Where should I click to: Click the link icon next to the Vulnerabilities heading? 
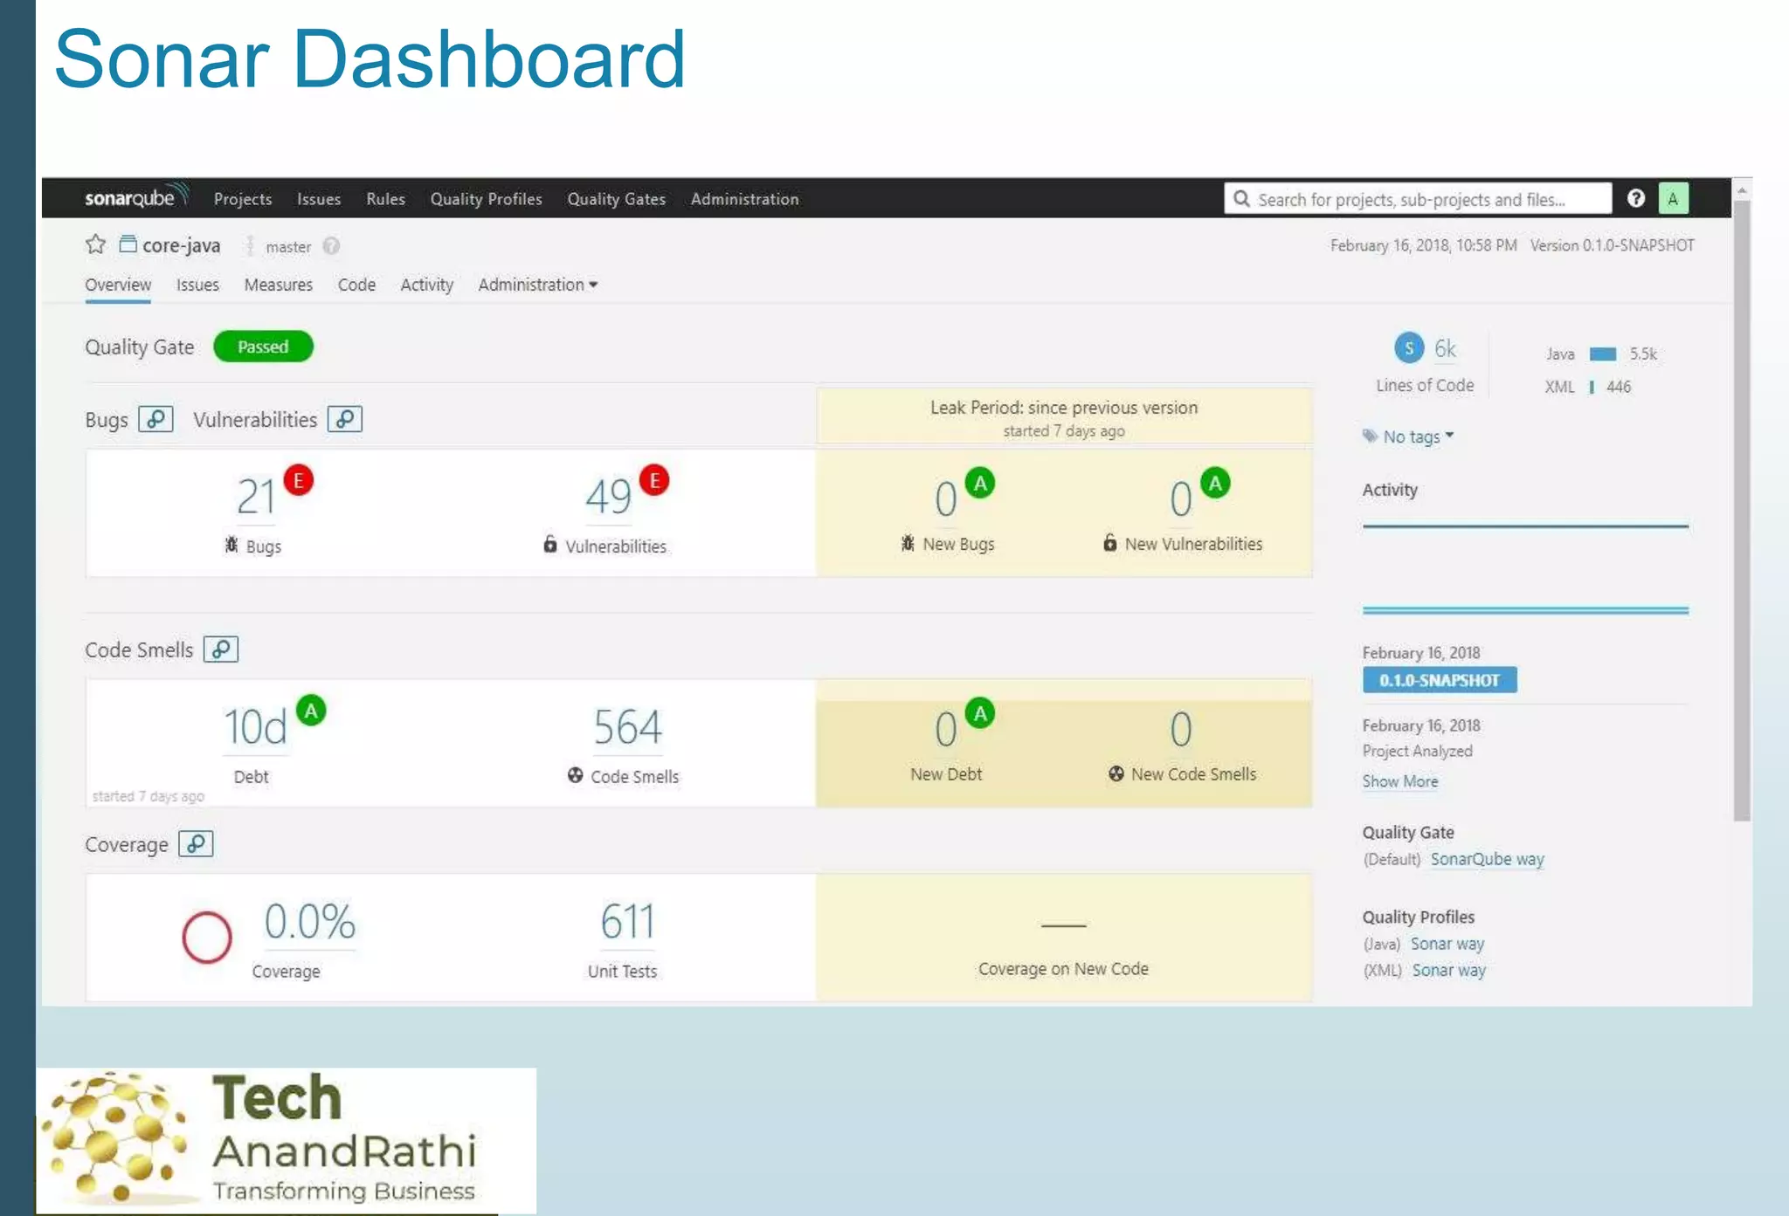[x=345, y=419]
